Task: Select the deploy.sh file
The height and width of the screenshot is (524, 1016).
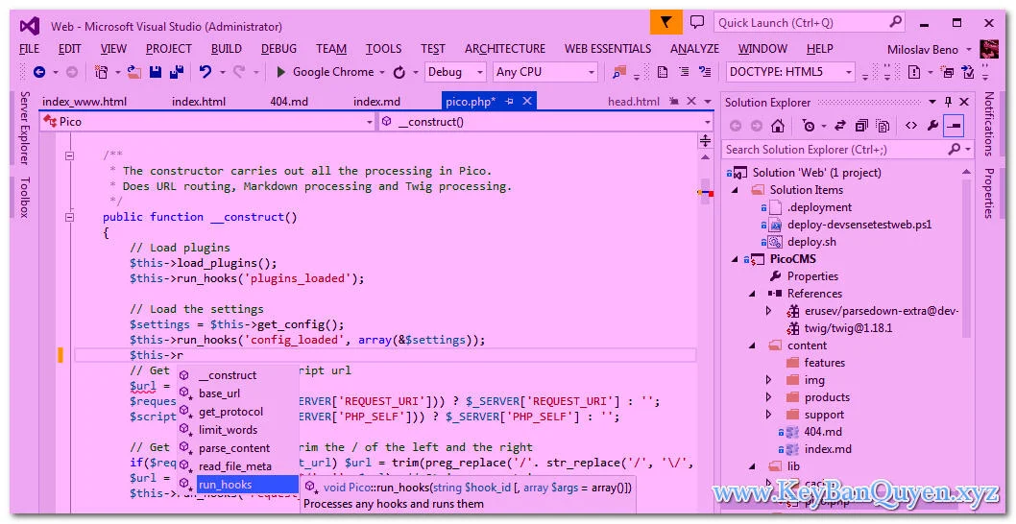Action: 811,242
